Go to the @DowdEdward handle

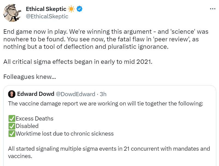tap(75, 94)
